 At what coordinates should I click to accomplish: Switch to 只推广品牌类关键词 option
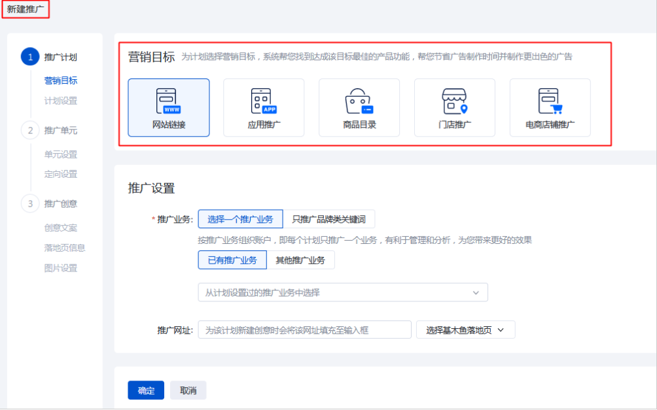point(329,219)
